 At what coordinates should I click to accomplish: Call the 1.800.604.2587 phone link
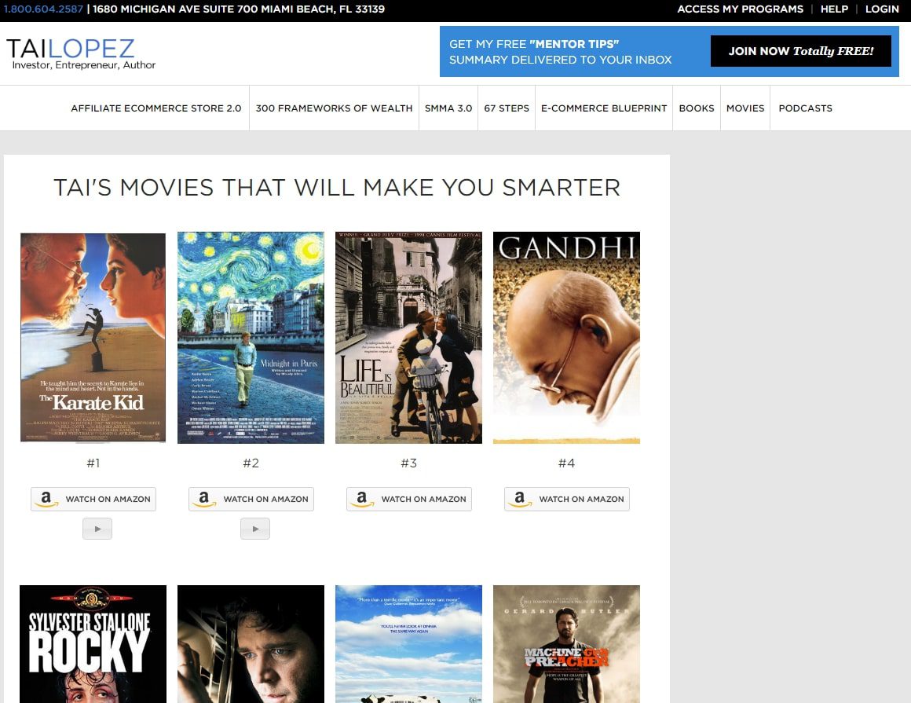43,9
